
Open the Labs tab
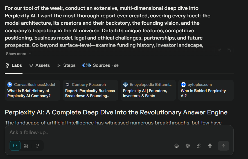click(x=14, y=65)
